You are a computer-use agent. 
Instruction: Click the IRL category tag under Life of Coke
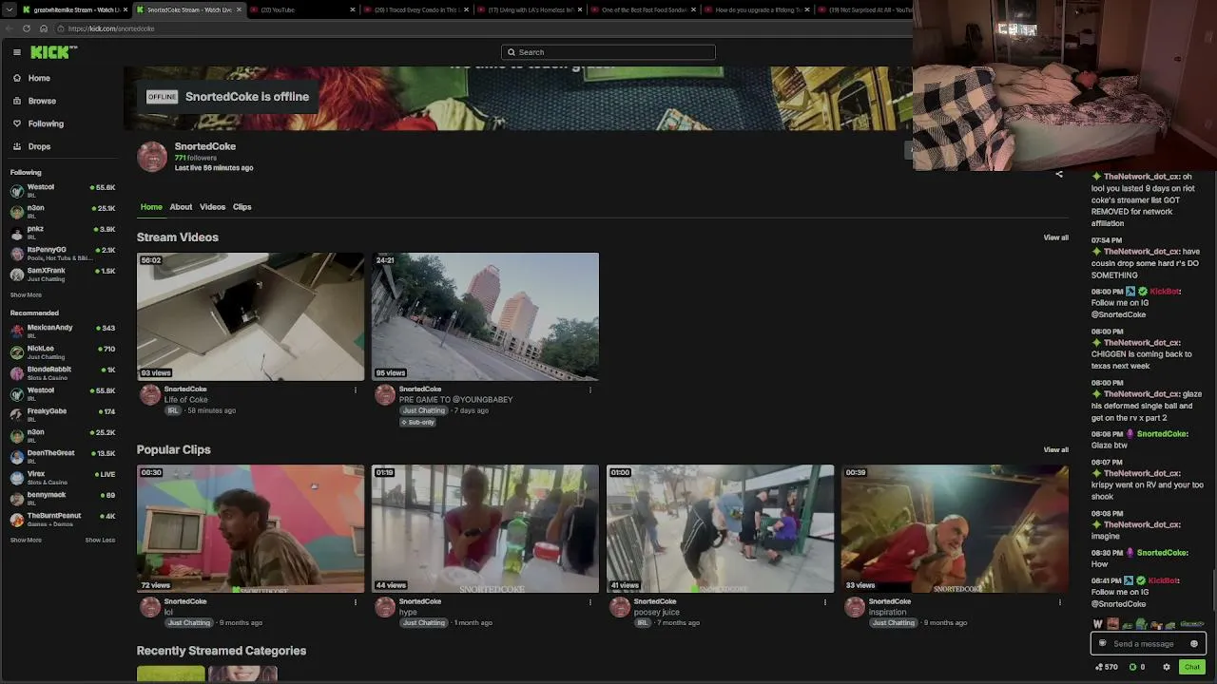pyautogui.click(x=173, y=410)
